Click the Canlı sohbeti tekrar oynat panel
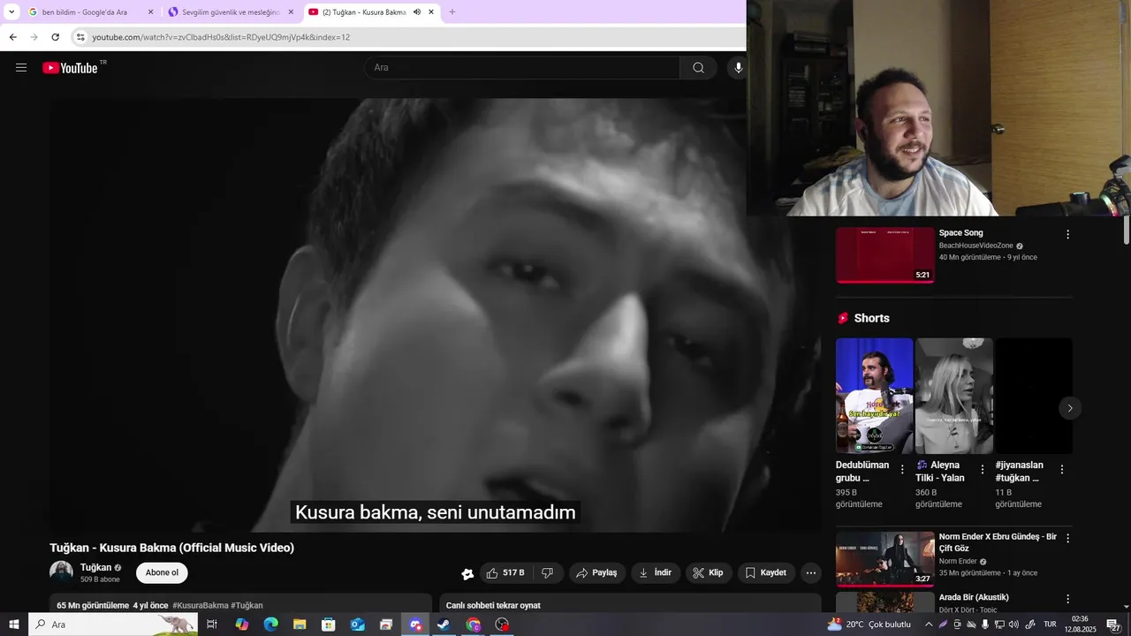1131x636 pixels. pos(630,603)
